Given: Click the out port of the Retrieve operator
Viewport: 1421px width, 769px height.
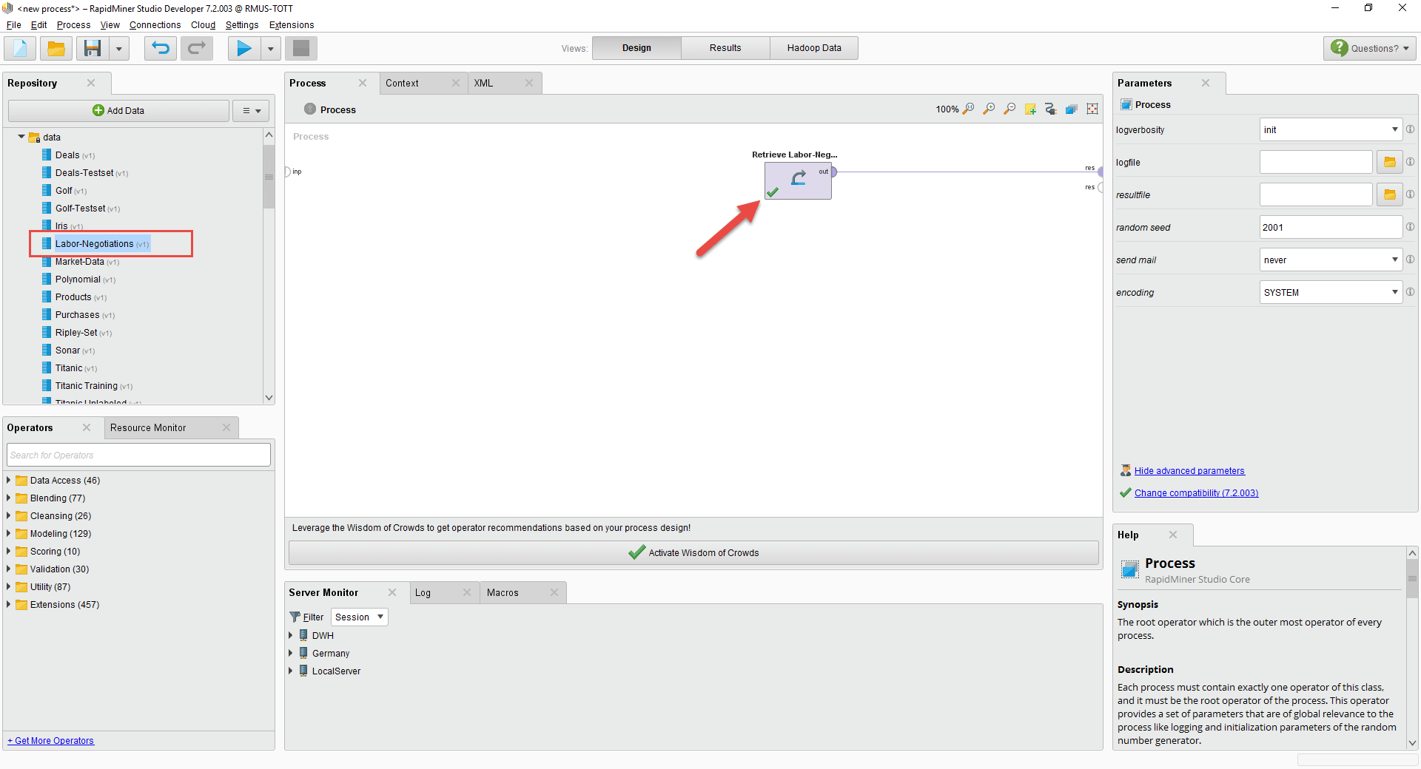Looking at the screenshot, I should pos(833,172).
